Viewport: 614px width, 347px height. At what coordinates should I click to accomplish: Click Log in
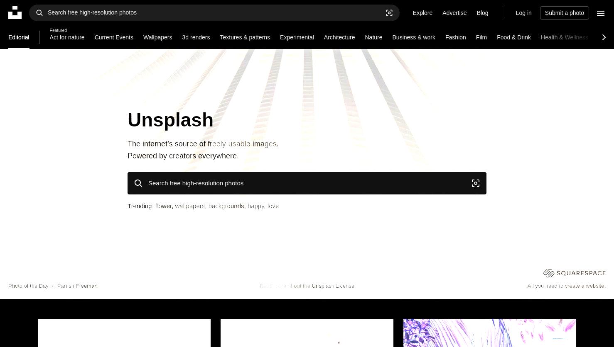coord(523,13)
